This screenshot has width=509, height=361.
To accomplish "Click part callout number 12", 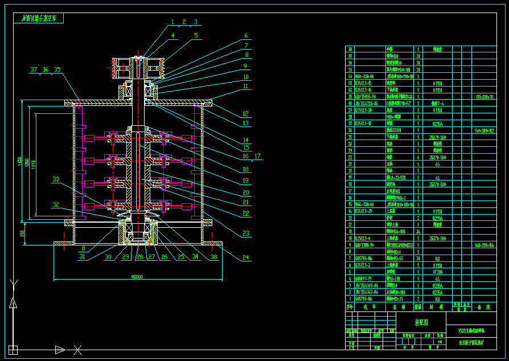I will 245,113.
